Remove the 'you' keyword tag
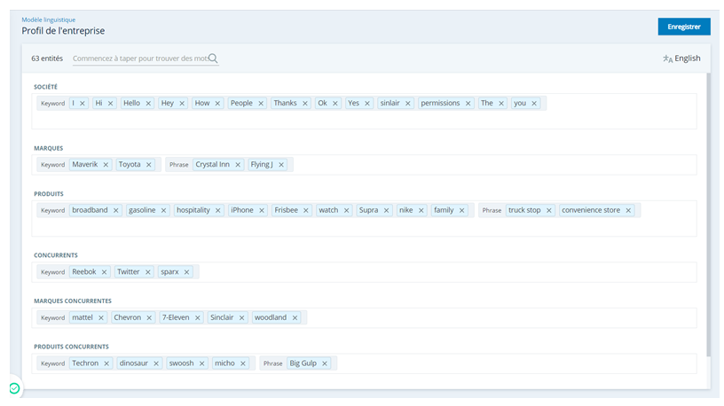This screenshot has width=724, height=406. pyautogui.click(x=534, y=104)
